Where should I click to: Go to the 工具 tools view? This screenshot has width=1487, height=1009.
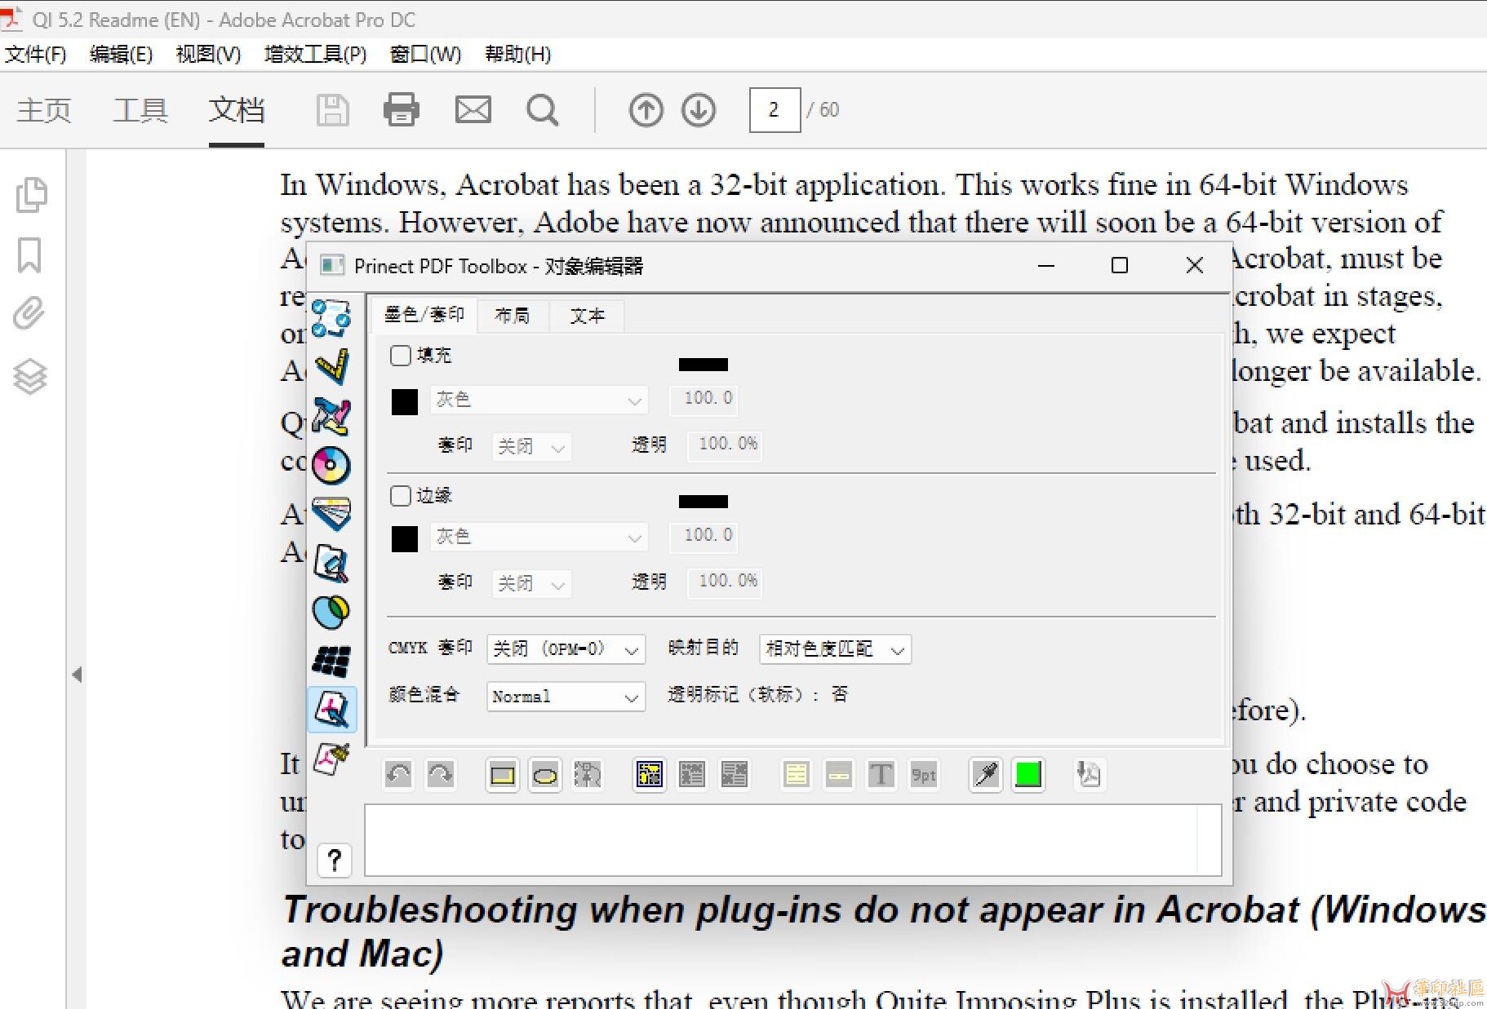click(140, 109)
